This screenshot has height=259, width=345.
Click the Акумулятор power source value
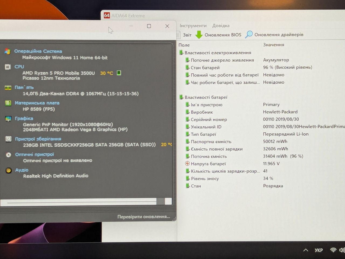(x=276, y=60)
